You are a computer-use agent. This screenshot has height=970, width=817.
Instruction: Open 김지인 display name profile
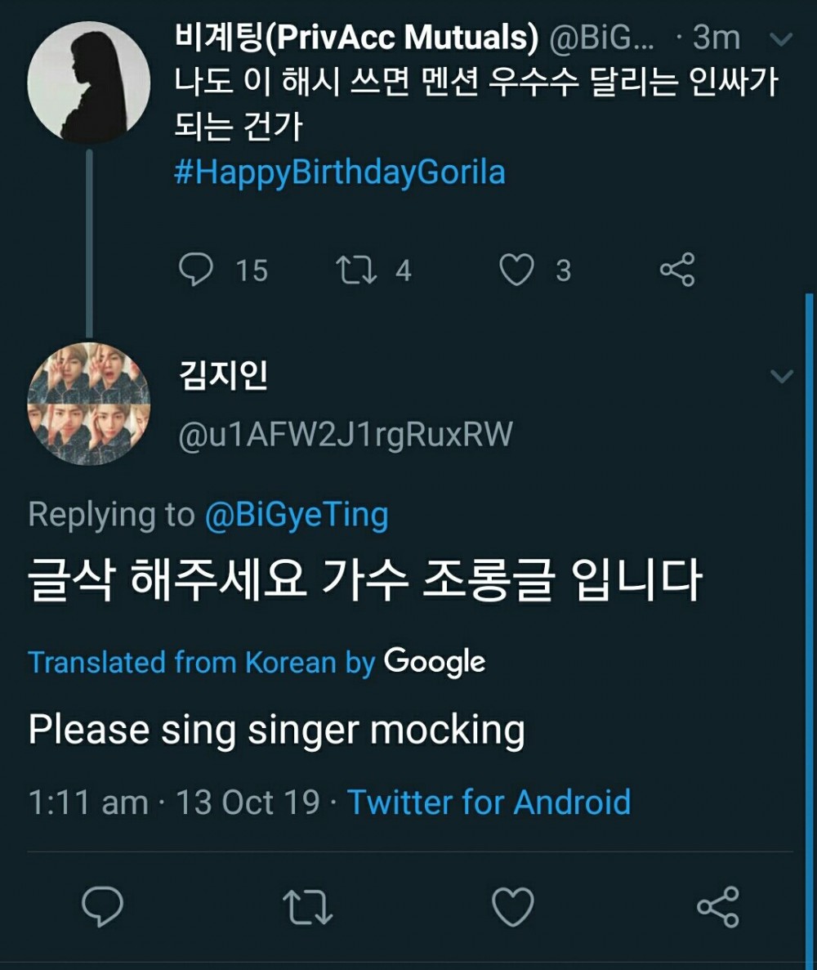(x=223, y=377)
